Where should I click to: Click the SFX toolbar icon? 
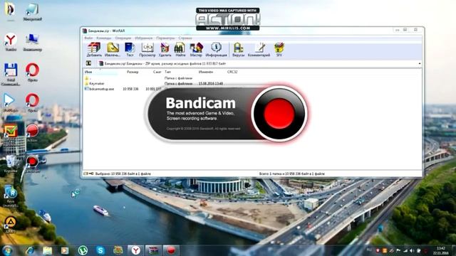(x=279, y=49)
